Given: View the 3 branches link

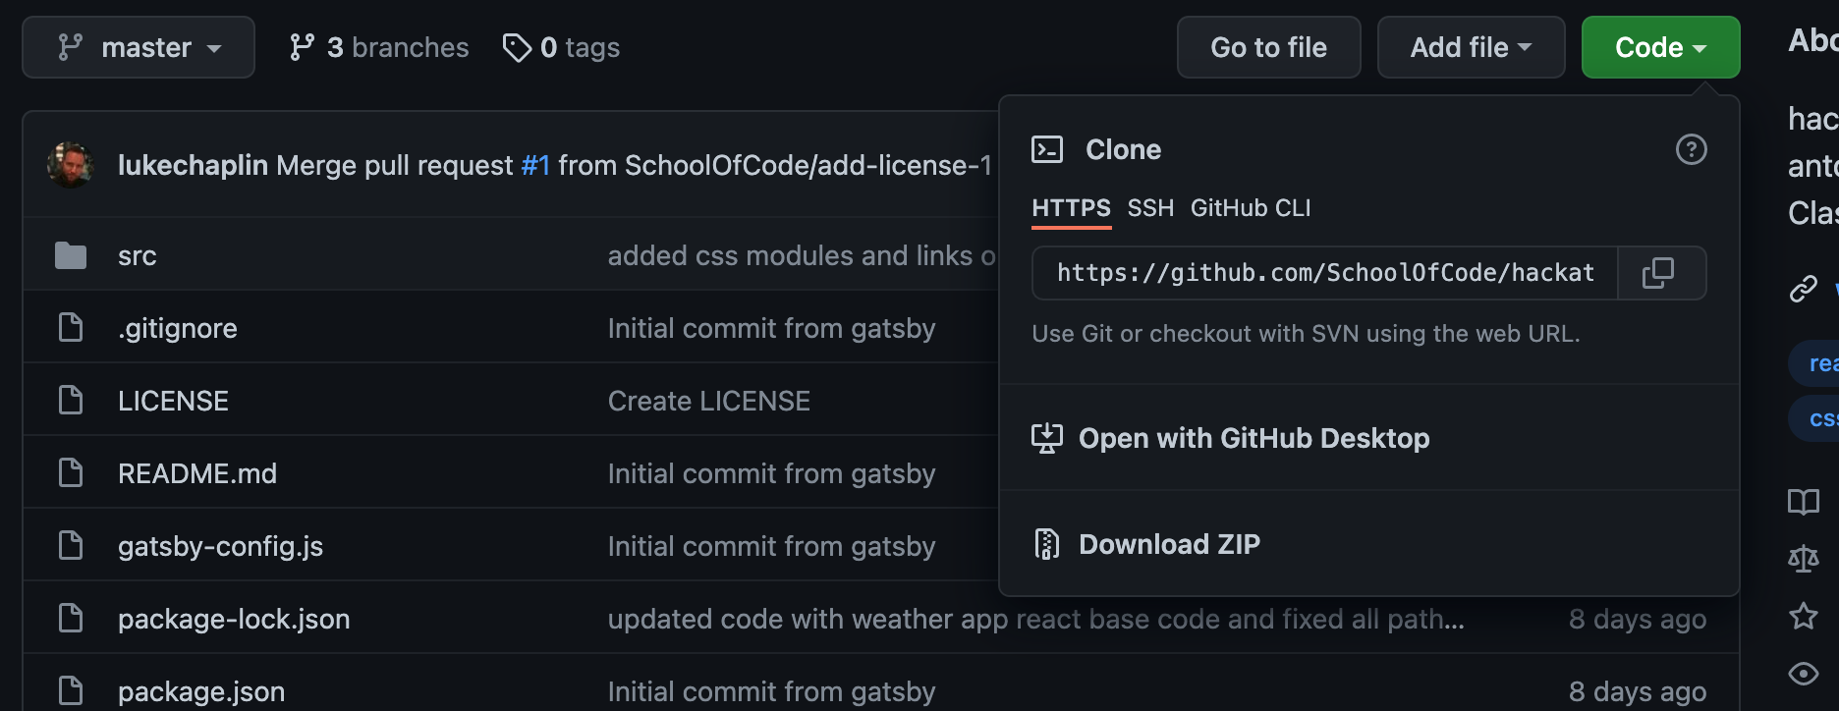Looking at the screenshot, I should coord(379,47).
